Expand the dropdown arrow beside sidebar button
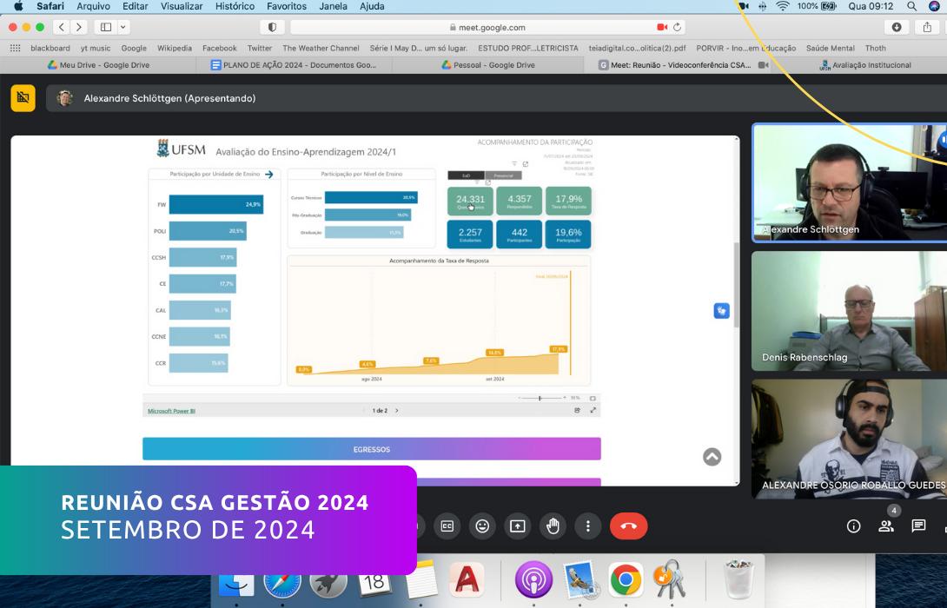This screenshot has height=608, width=947. click(123, 28)
